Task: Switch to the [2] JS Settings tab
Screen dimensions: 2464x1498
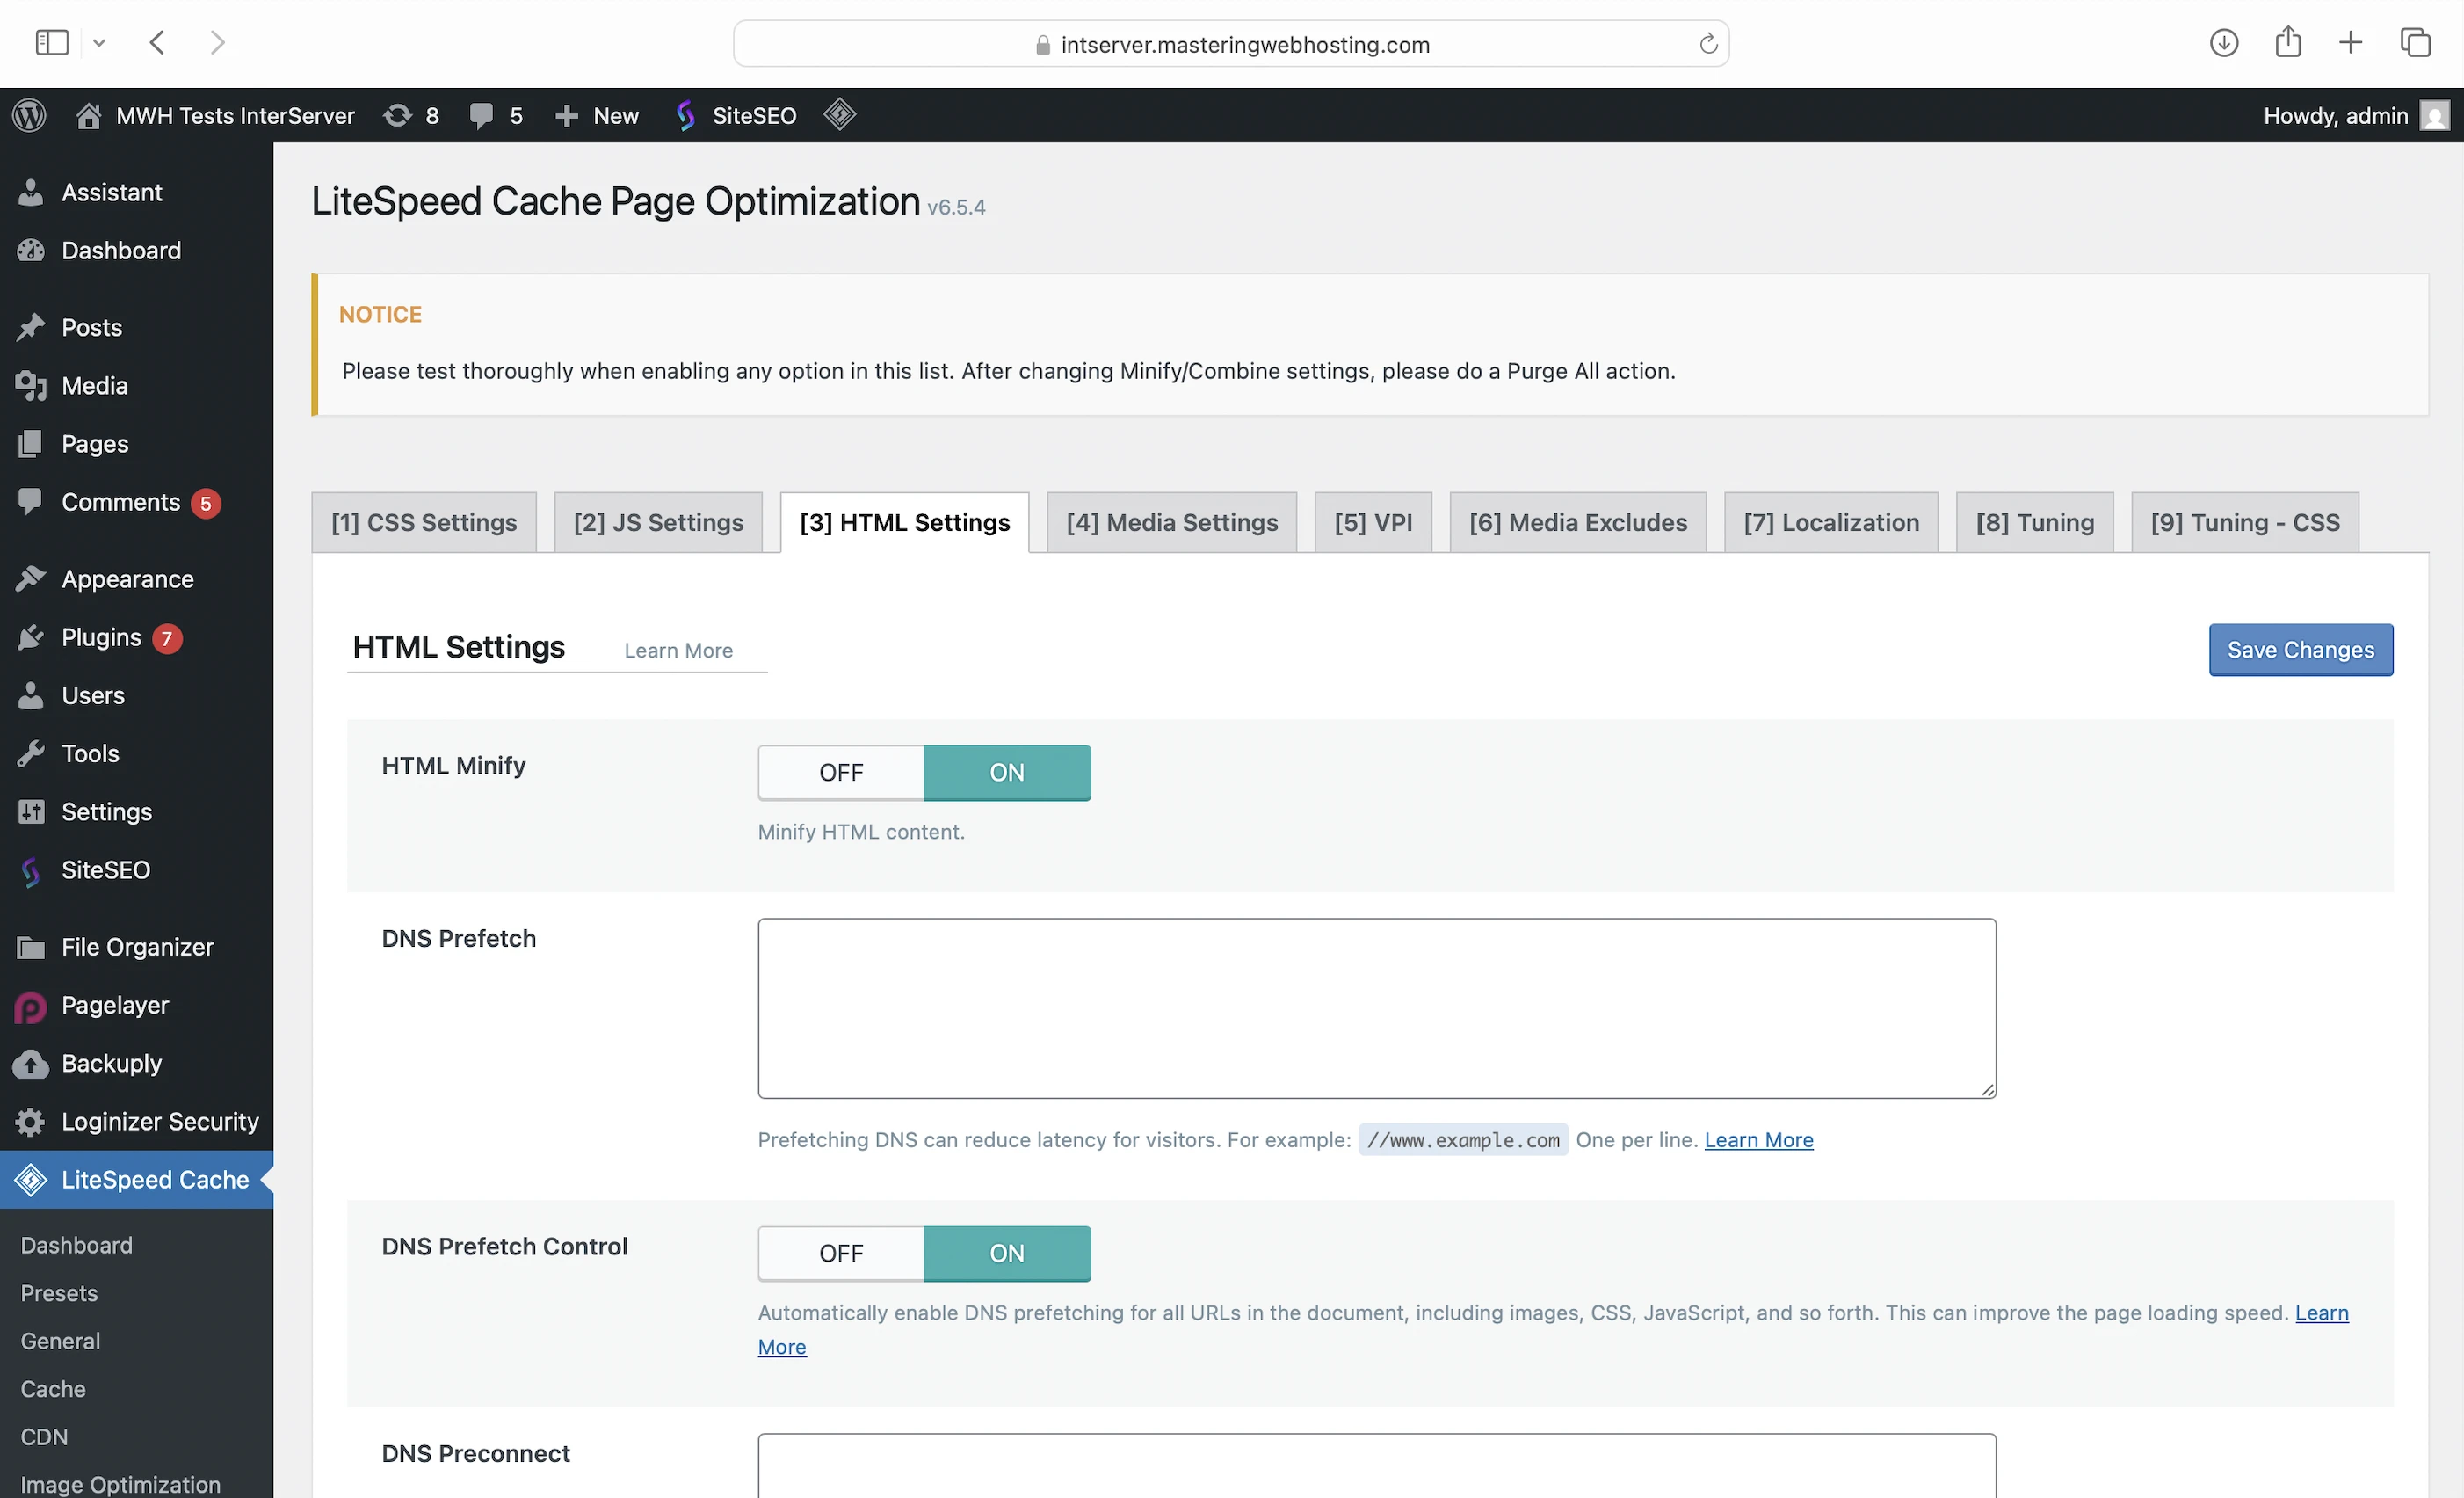Action: pyautogui.click(x=658, y=522)
